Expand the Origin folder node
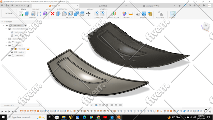The image size is (213, 120). 6,42
